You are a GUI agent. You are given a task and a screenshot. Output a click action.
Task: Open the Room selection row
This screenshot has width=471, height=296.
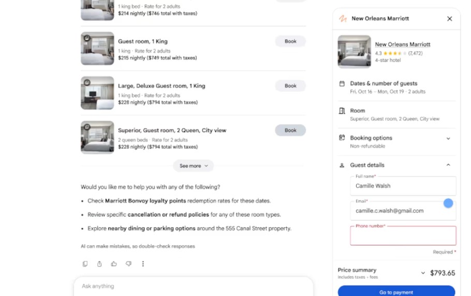(x=396, y=115)
